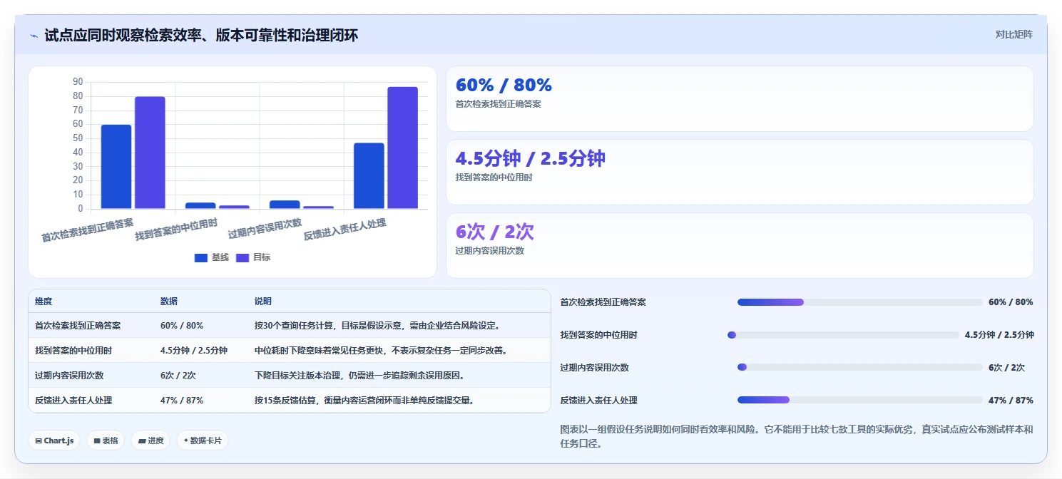Toggle the 基线 legend item in chart
The height and width of the screenshot is (479, 1062).
coord(212,257)
